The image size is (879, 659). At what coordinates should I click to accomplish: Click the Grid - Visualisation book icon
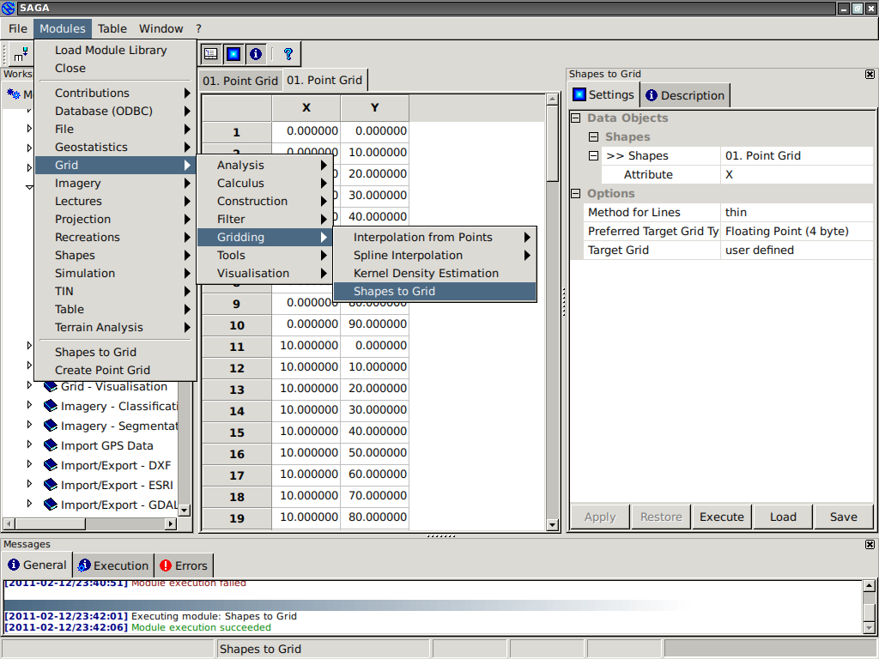tap(51, 386)
